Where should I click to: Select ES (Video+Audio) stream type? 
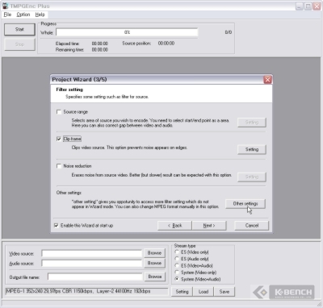point(177,265)
